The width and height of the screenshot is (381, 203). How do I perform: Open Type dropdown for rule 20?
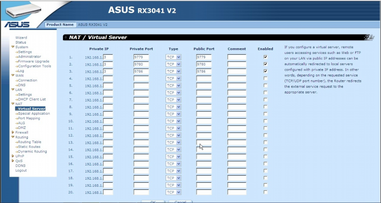click(x=174, y=192)
